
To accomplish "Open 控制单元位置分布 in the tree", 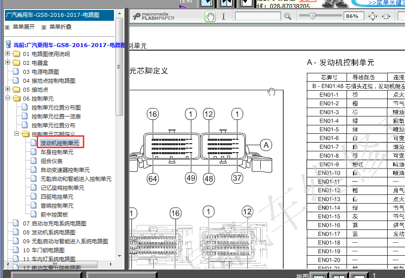I will click(x=54, y=125).
